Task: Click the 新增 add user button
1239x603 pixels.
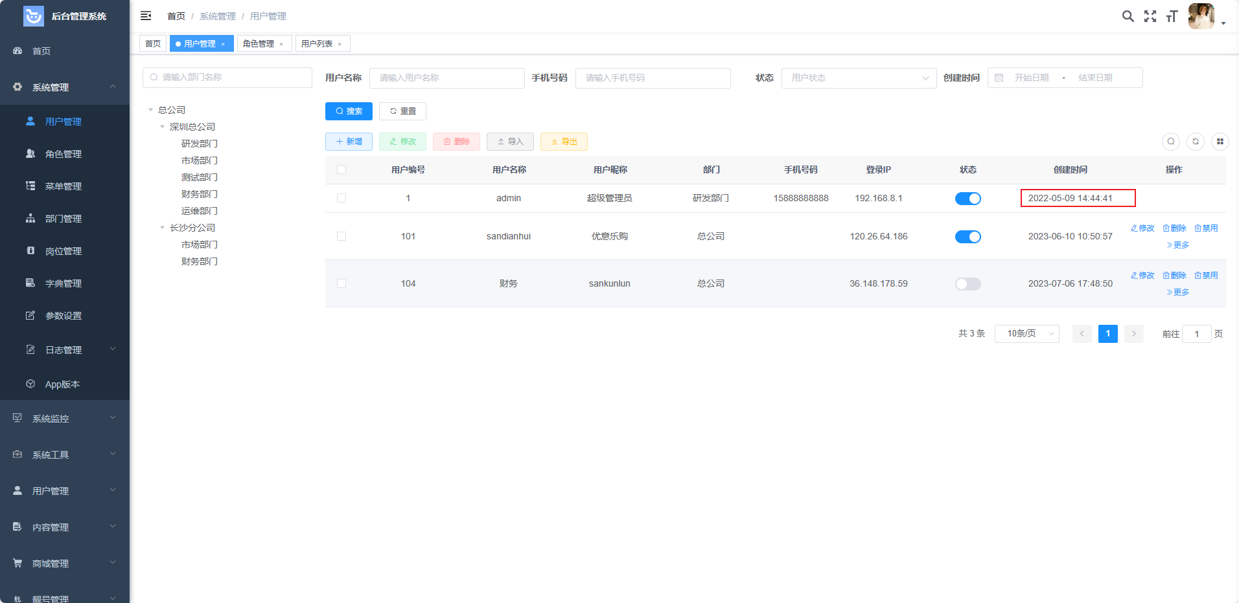Action: coord(349,142)
